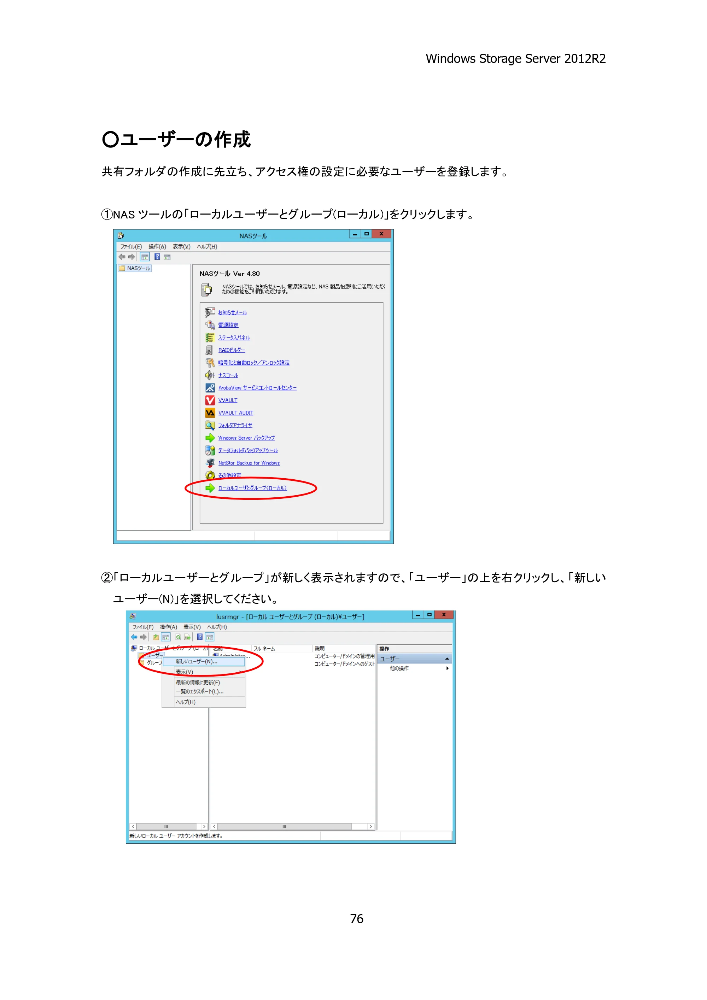Click the up-one-level folder icon in lusrmgr toolbar
This screenshot has height=1000, width=707.
coord(156,637)
